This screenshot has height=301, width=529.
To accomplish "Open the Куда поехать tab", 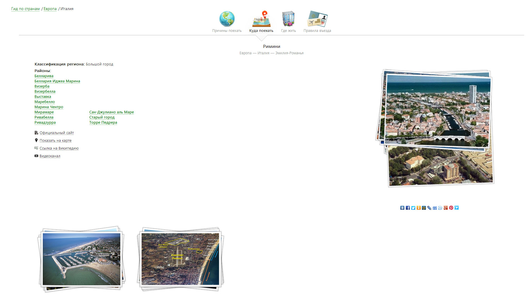I will click(x=261, y=31).
